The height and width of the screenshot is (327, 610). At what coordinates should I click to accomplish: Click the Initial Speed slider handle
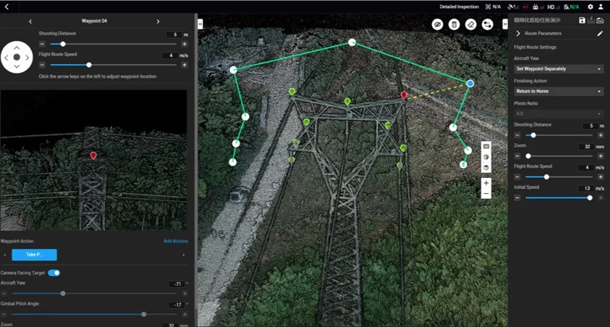(x=590, y=198)
